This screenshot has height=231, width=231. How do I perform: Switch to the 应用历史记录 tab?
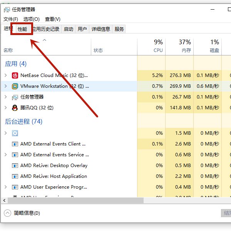[46, 29]
